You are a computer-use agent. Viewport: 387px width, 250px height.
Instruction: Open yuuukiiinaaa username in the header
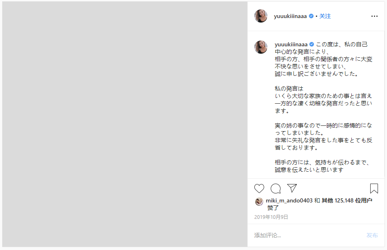290,16
